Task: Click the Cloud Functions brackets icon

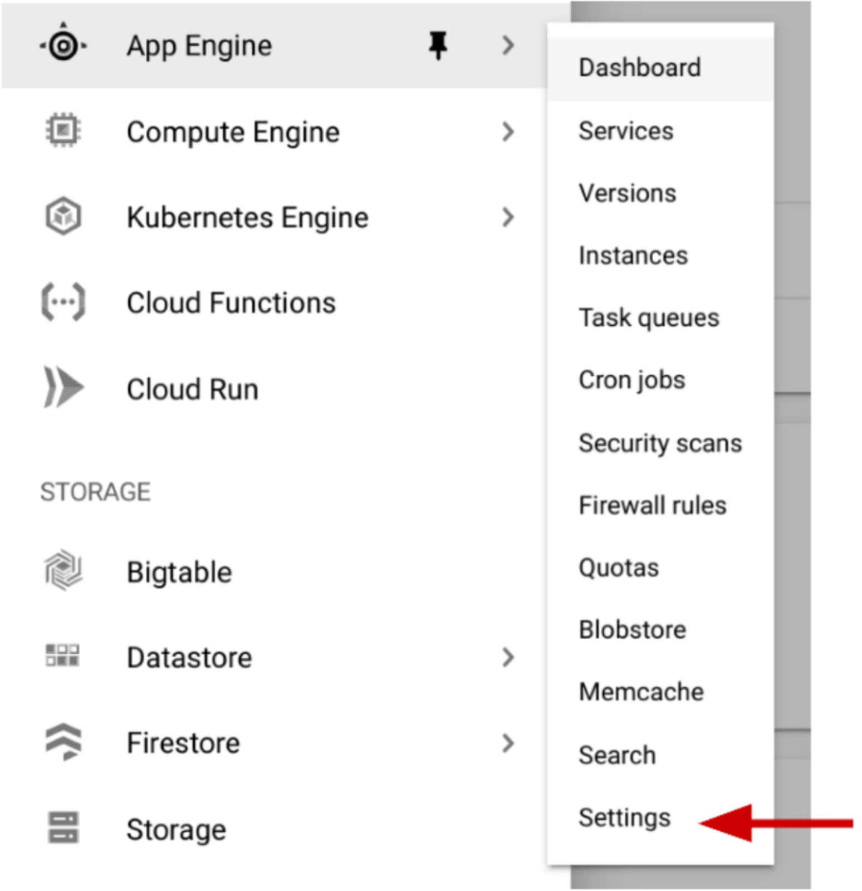Action: point(63,302)
